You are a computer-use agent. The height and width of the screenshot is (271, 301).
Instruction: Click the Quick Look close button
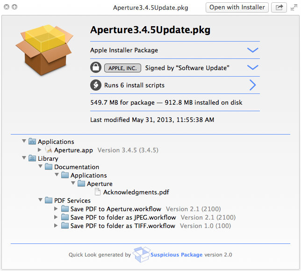tap(7, 7)
